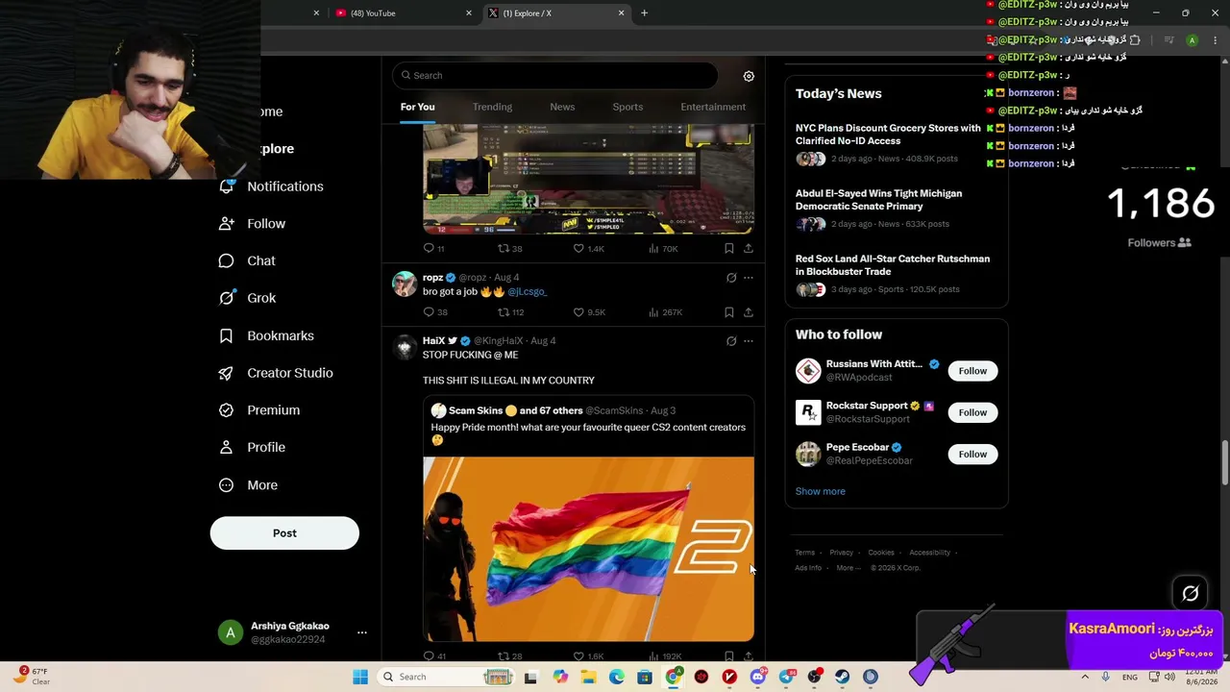1230x692 pixels.
Task: Open File Explorer from the taskbar
Action: tap(588, 677)
